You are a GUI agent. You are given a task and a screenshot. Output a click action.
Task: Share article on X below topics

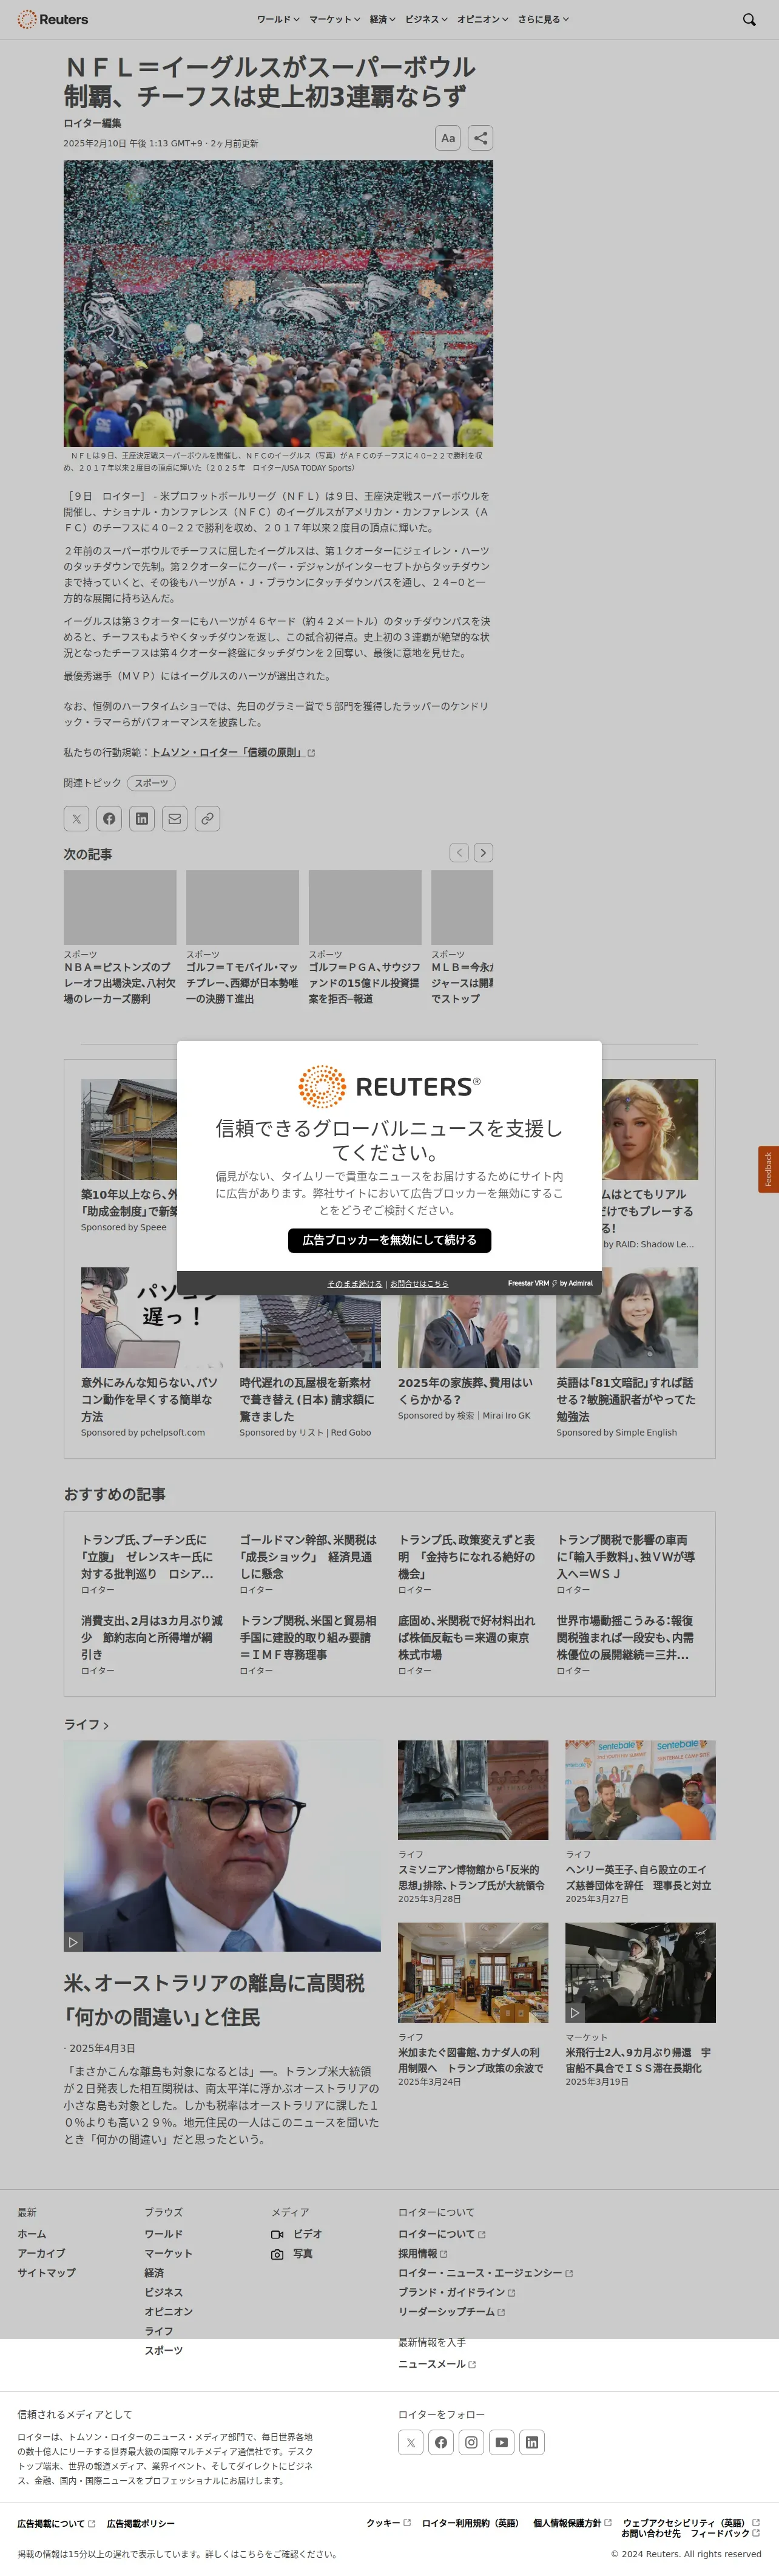pos(77,818)
